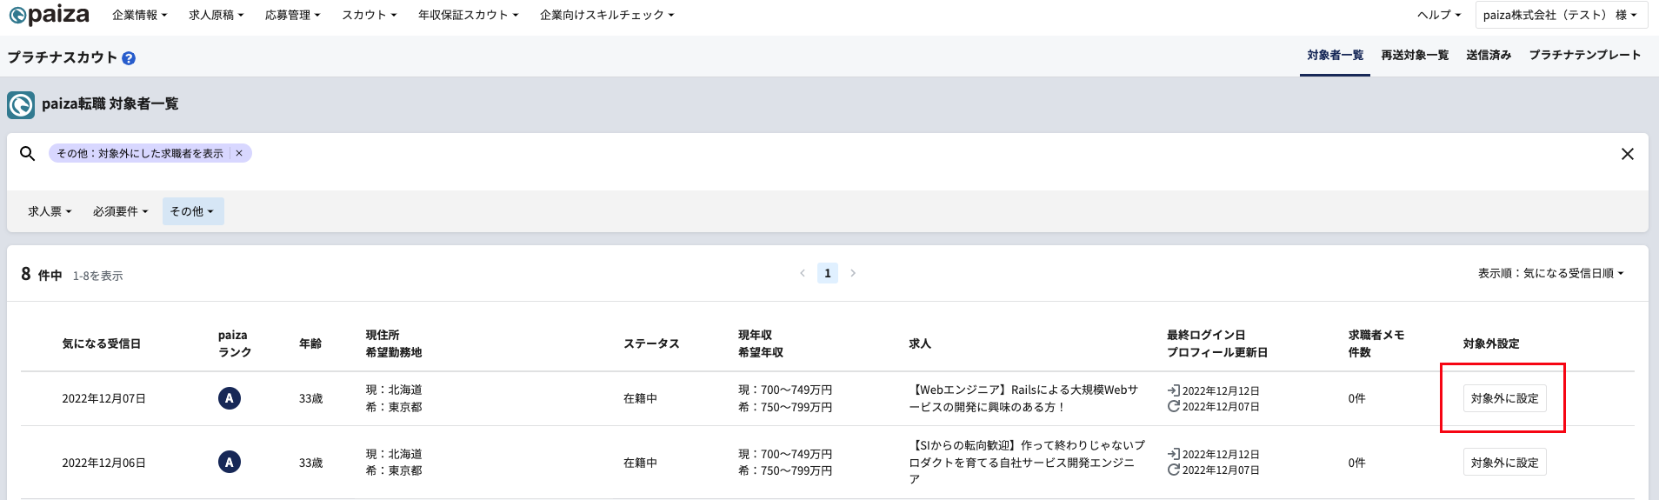The width and height of the screenshot is (1659, 500).
Task: Click 0件 memo count in the 12月07日 row
Action: (1357, 398)
